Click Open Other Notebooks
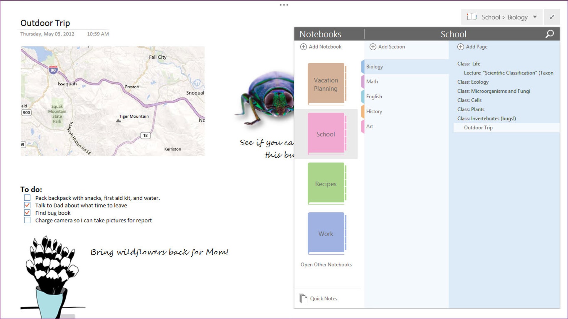Image resolution: width=568 pixels, height=319 pixels. click(x=326, y=264)
